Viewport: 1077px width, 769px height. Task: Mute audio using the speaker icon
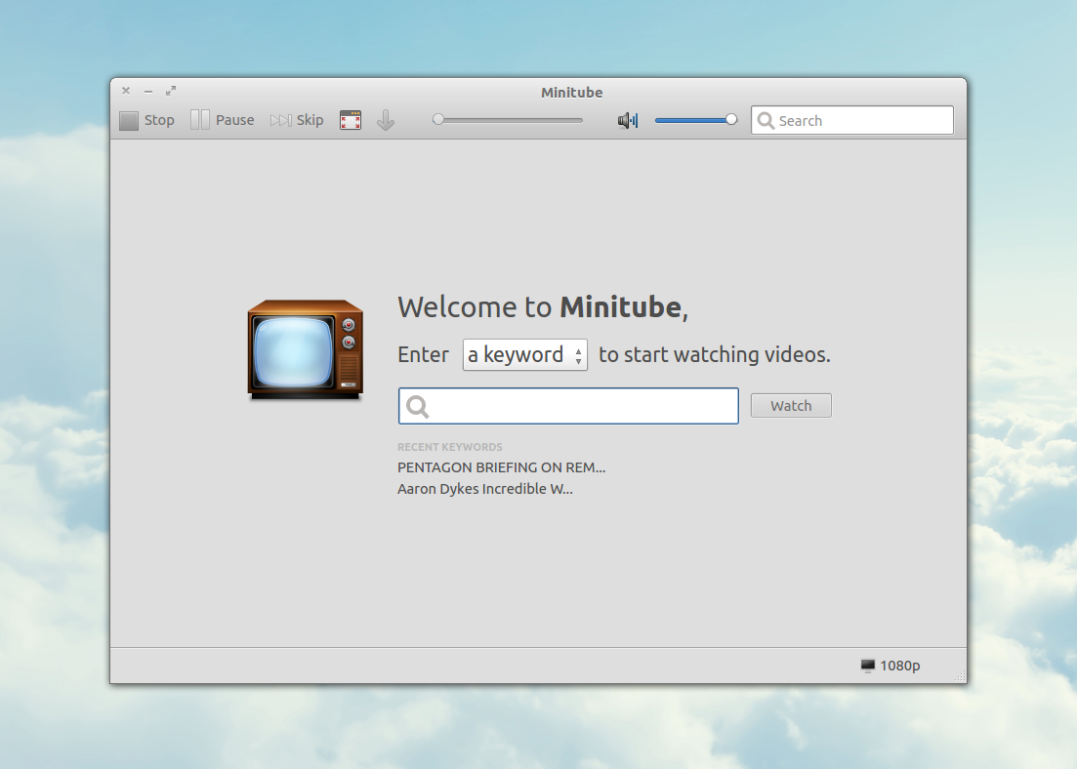coord(628,121)
